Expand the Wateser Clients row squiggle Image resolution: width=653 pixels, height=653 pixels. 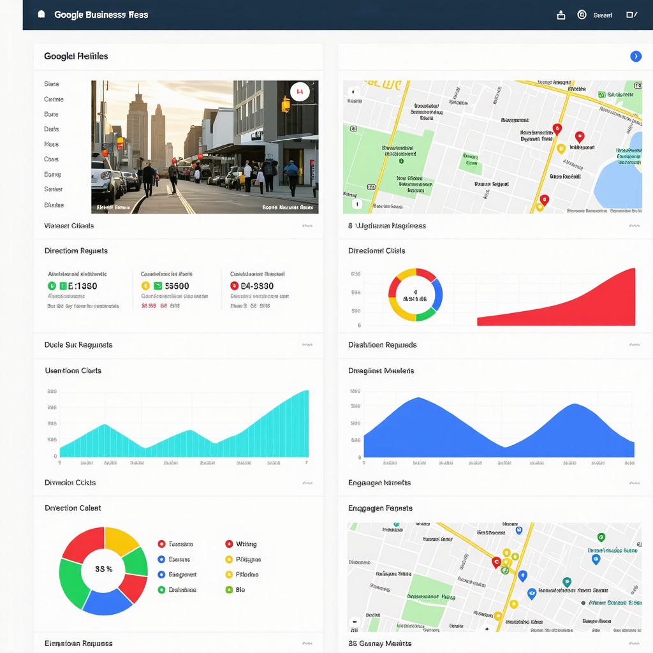click(307, 226)
